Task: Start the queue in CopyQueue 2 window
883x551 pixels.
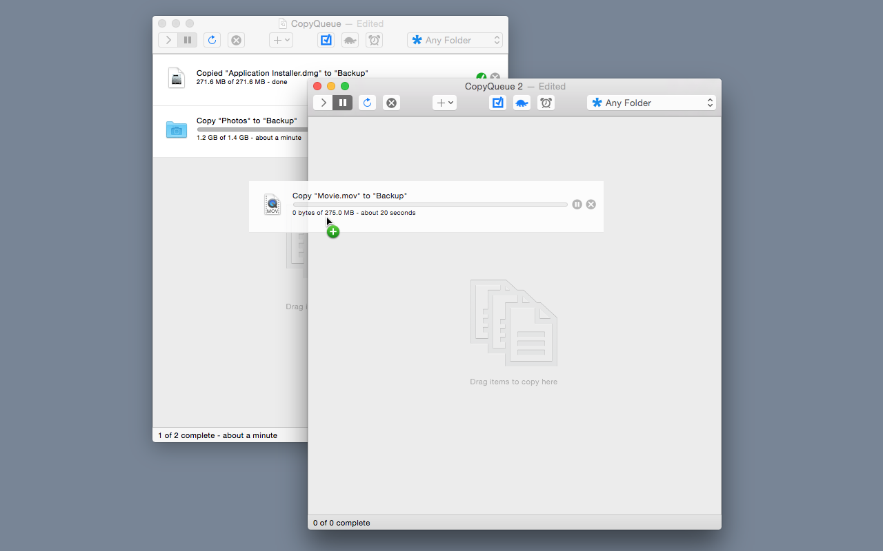Action: [323, 103]
